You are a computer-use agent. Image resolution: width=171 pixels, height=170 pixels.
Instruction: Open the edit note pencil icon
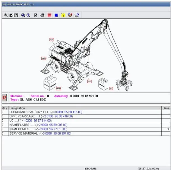tap(36, 15)
